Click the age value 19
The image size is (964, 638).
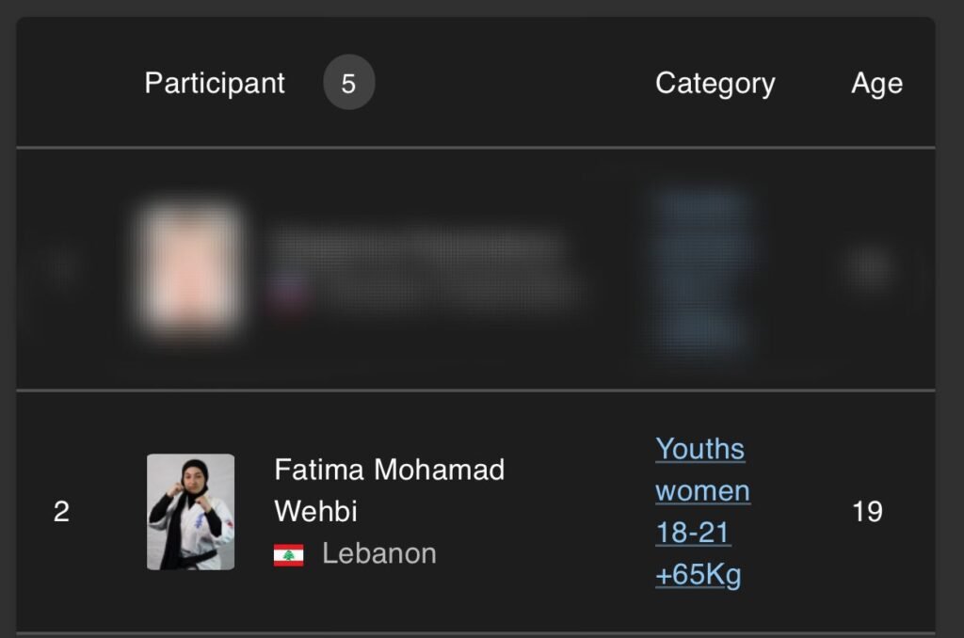(867, 512)
